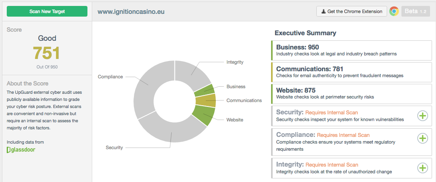Click the Security: Requires Internal Scan title
The width and height of the screenshot is (436, 182).
[317, 112]
